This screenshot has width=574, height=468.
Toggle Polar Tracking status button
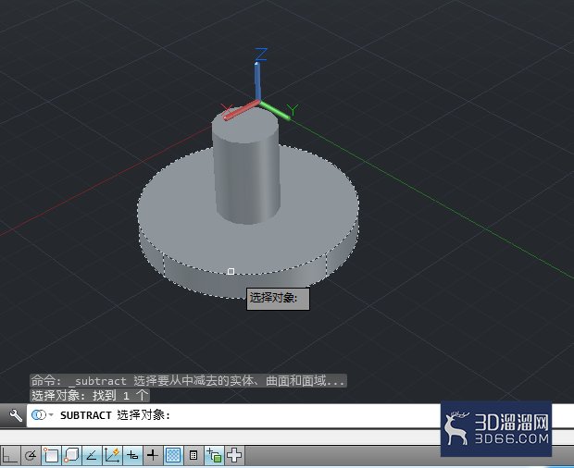pos(31,455)
